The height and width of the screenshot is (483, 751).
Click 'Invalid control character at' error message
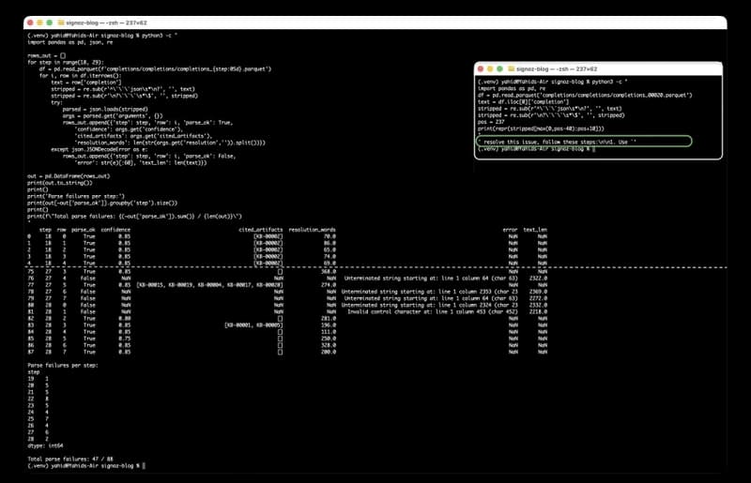click(433, 311)
